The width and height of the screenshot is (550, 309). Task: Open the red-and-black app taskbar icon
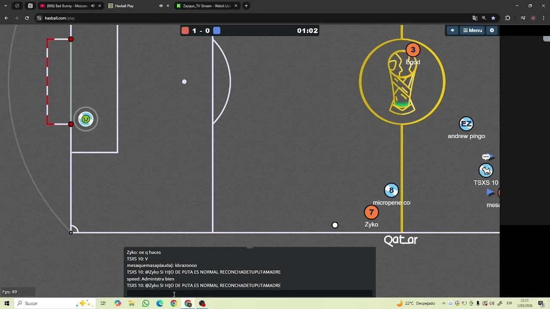[x=202, y=303]
